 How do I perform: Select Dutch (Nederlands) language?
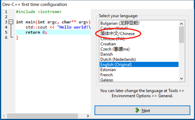tap(139, 59)
